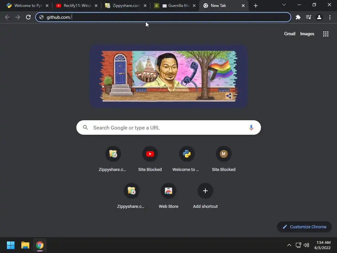The height and width of the screenshot is (253, 337).
Task: Open the Gmail link
Action: pos(290,34)
